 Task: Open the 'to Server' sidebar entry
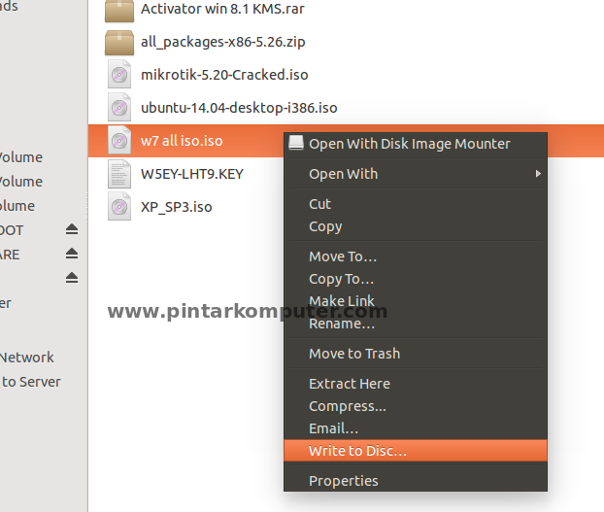[x=30, y=382]
